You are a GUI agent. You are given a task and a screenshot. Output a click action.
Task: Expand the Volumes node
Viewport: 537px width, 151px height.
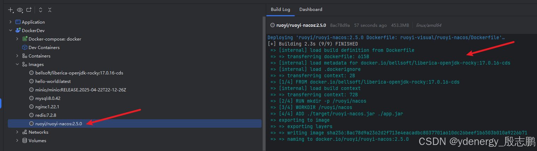[17, 140]
